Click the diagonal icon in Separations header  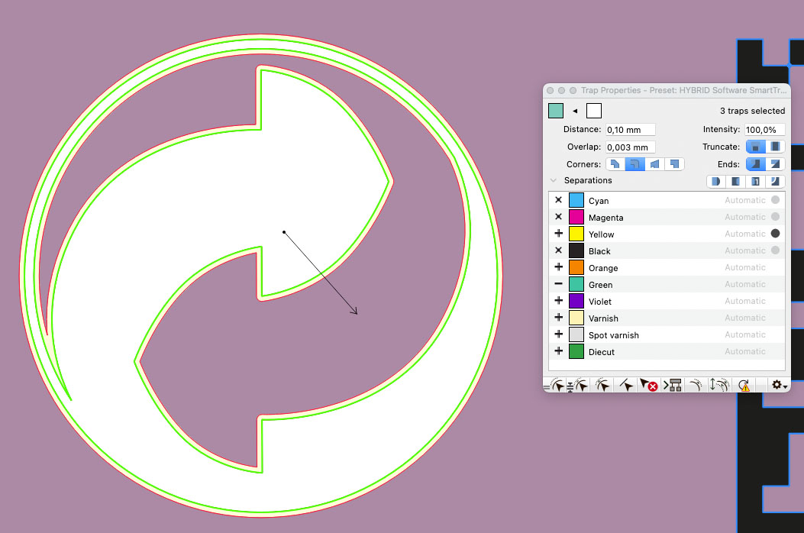point(775,181)
